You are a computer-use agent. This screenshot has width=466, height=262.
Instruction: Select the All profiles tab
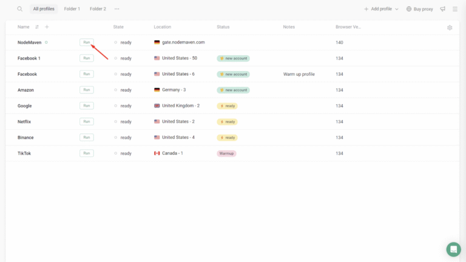pyautogui.click(x=44, y=9)
